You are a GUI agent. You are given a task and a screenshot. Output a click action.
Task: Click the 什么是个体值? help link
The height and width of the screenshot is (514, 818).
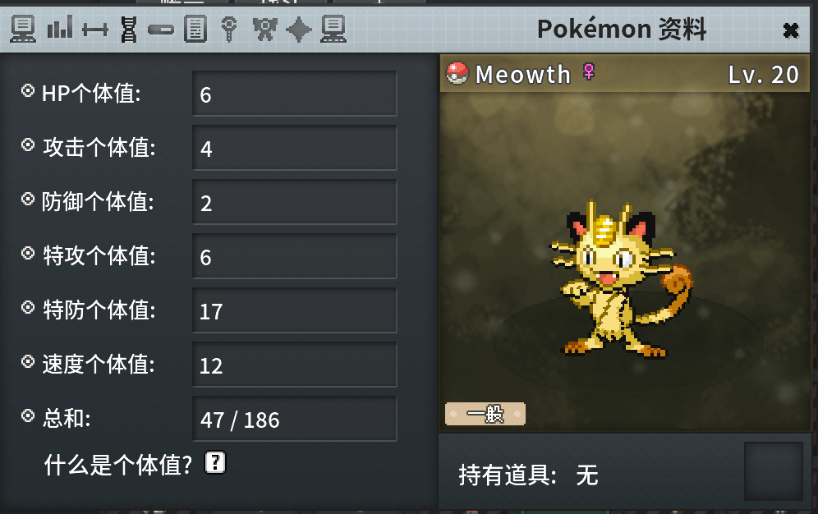(x=118, y=465)
